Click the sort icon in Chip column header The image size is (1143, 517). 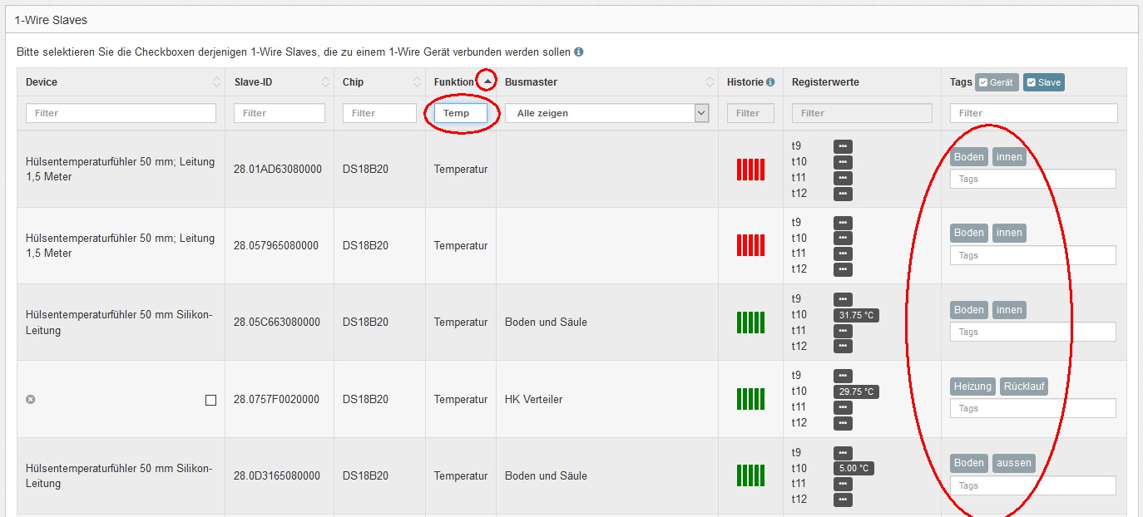(x=417, y=82)
